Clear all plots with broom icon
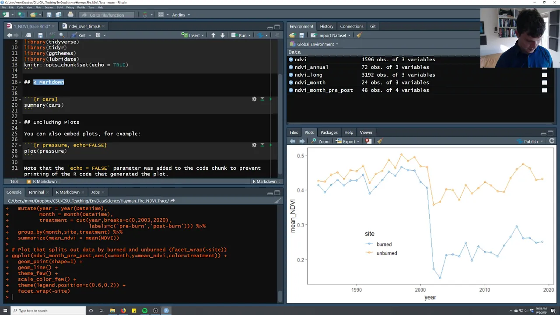The image size is (560, 315). [x=379, y=141]
